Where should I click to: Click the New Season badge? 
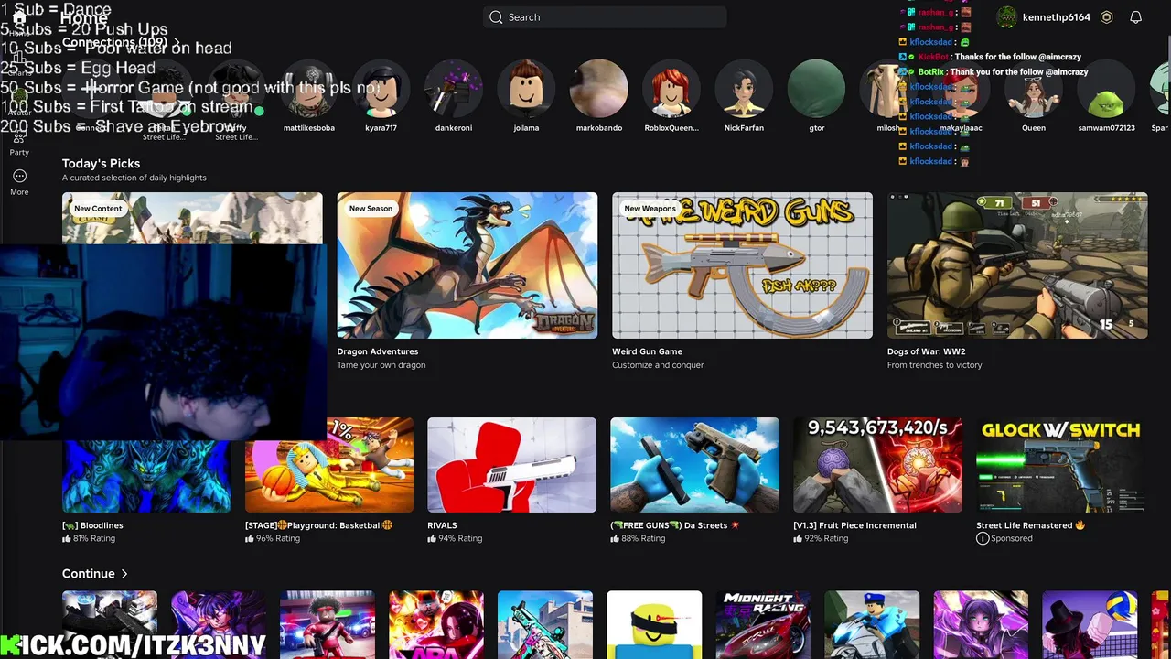click(371, 209)
